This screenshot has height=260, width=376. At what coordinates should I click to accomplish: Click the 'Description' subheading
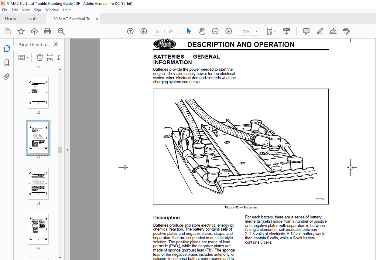166,218
